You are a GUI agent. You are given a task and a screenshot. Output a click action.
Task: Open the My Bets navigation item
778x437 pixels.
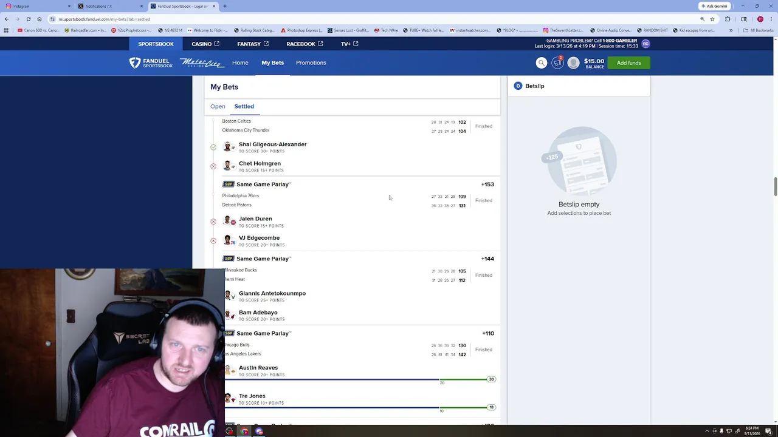tap(272, 63)
